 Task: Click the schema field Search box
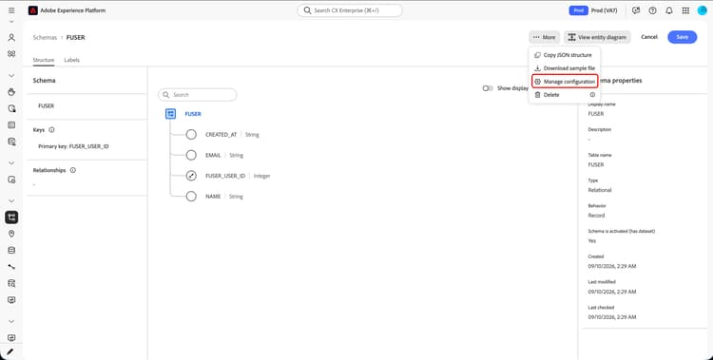(x=198, y=95)
